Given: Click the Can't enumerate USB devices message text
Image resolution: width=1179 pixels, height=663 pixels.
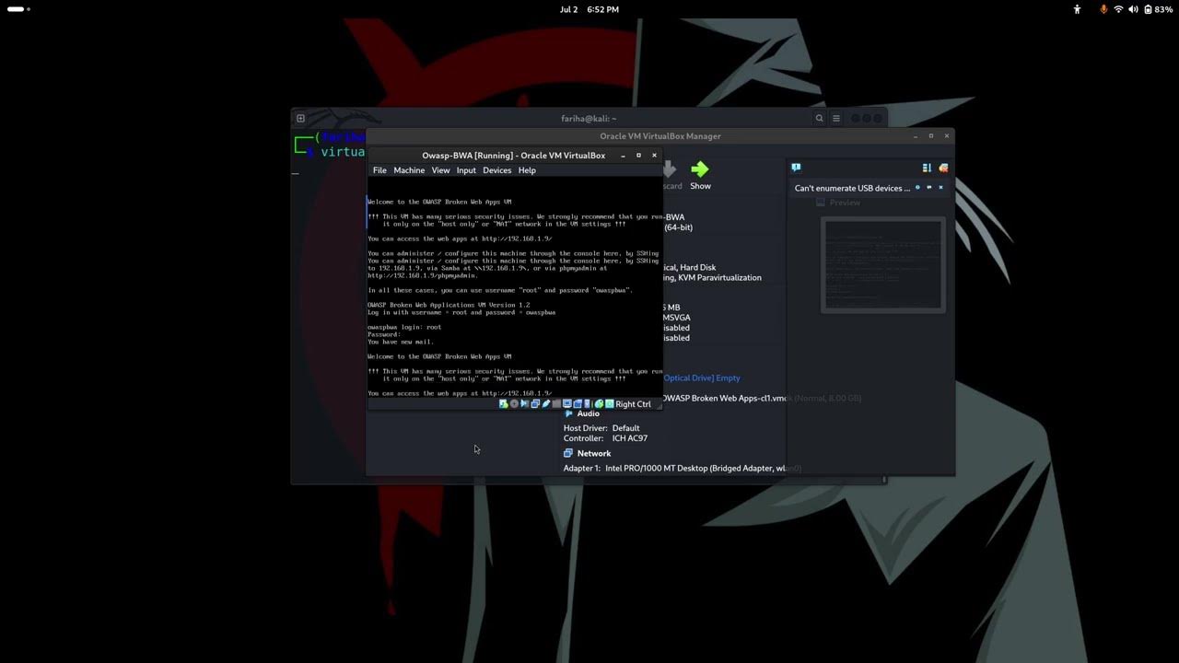Looking at the screenshot, I should (x=852, y=188).
